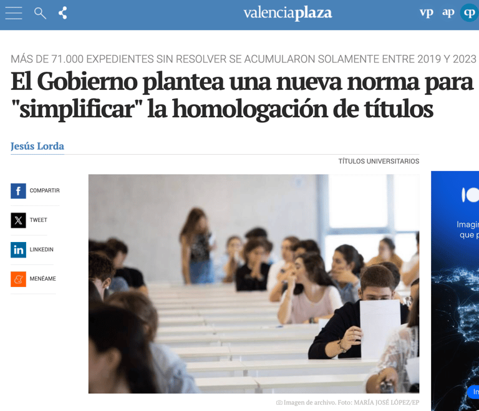Image resolution: width=479 pixels, height=411 pixels.
Task: Click the X (Twitter) icon
Action: pos(18,220)
